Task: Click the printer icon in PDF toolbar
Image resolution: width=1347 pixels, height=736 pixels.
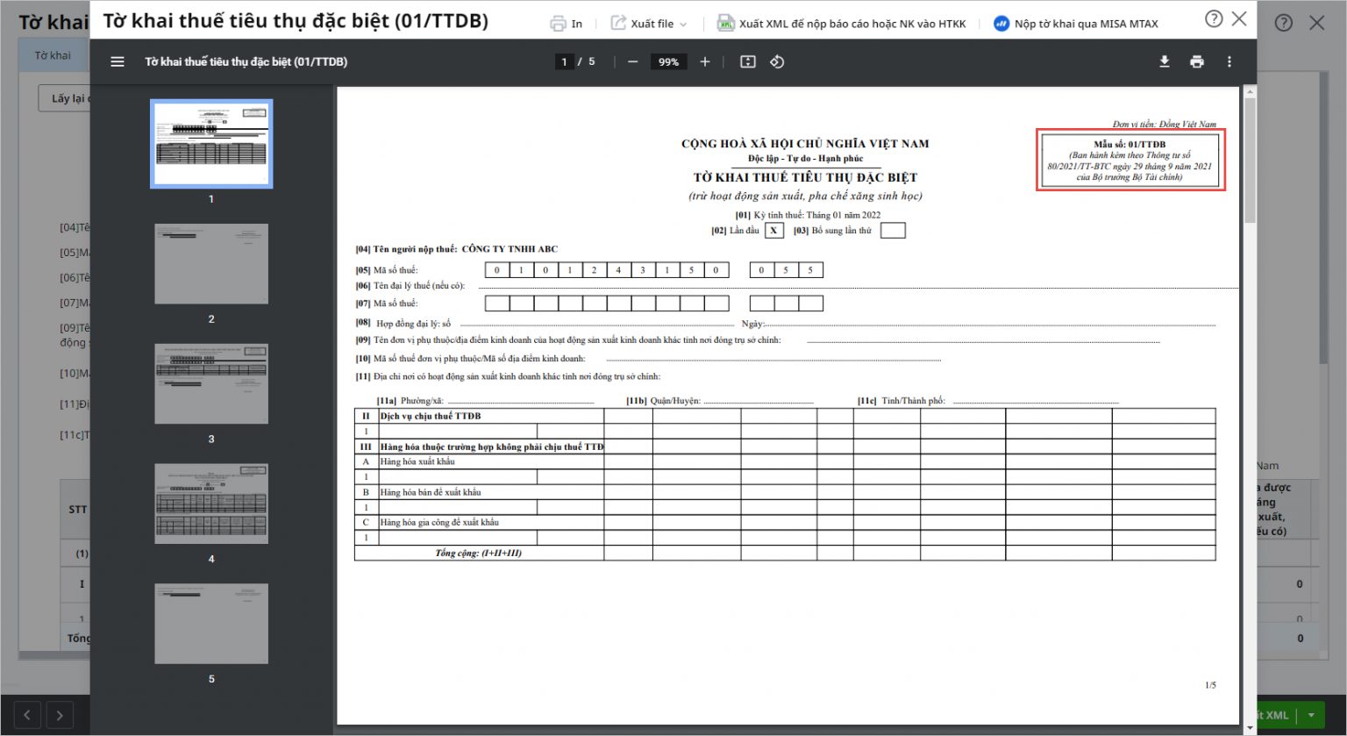Action: [1197, 61]
